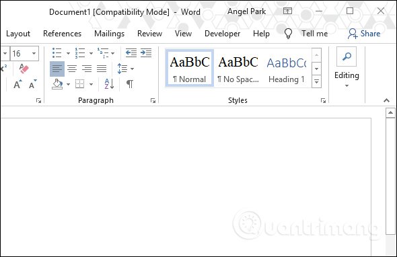Open the font size 16 dropdown

click(x=34, y=53)
